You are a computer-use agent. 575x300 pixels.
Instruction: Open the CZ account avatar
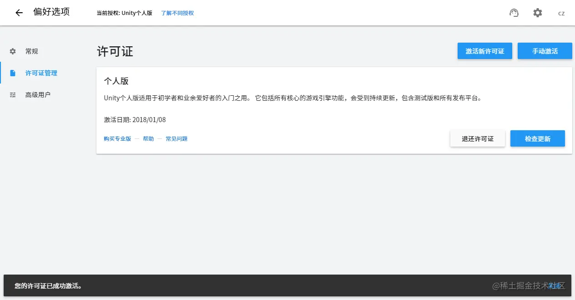pos(561,13)
